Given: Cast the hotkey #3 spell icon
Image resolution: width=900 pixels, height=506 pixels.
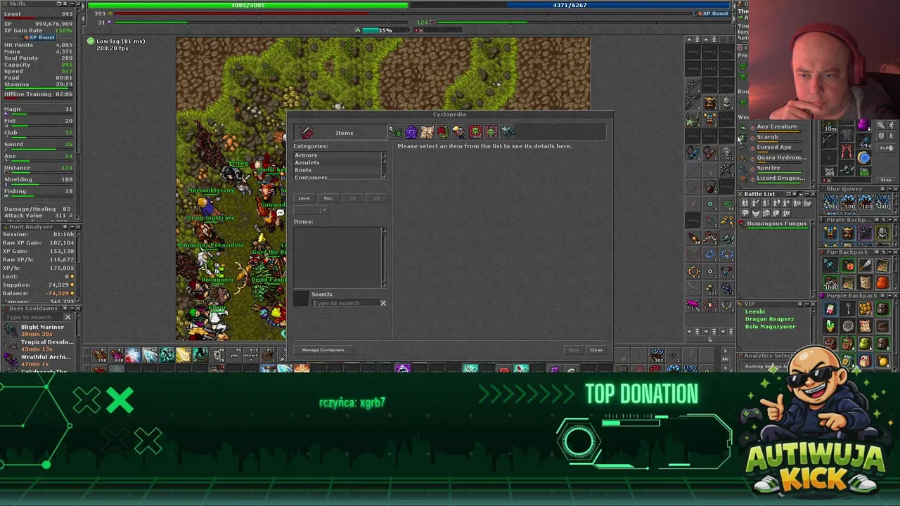Looking at the screenshot, I should click(x=133, y=355).
